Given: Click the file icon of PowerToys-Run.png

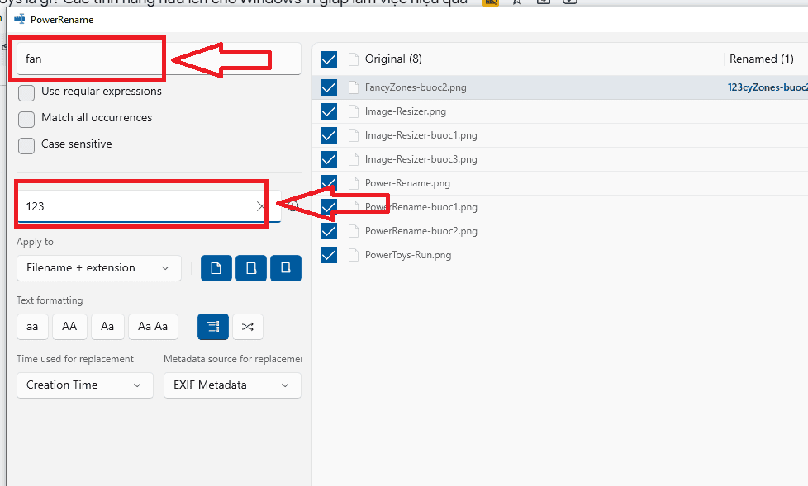Looking at the screenshot, I should pyautogui.click(x=354, y=255).
